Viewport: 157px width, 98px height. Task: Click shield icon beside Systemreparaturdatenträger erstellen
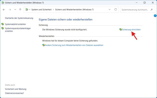click(3, 28)
